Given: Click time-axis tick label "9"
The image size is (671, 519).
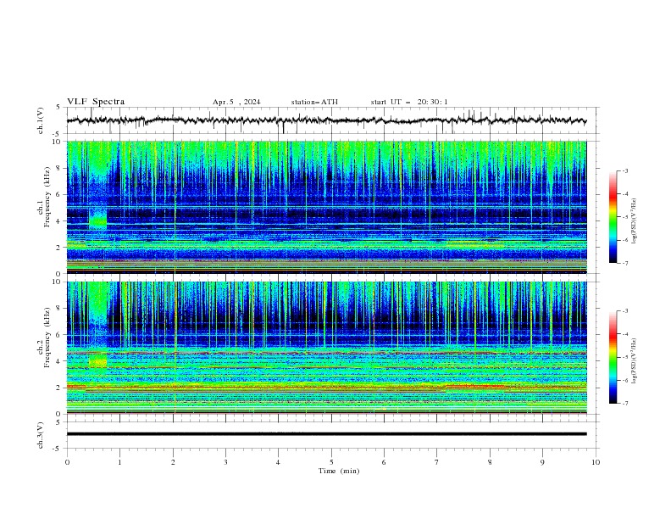Looking at the screenshot, I should [x=542, y=462].
